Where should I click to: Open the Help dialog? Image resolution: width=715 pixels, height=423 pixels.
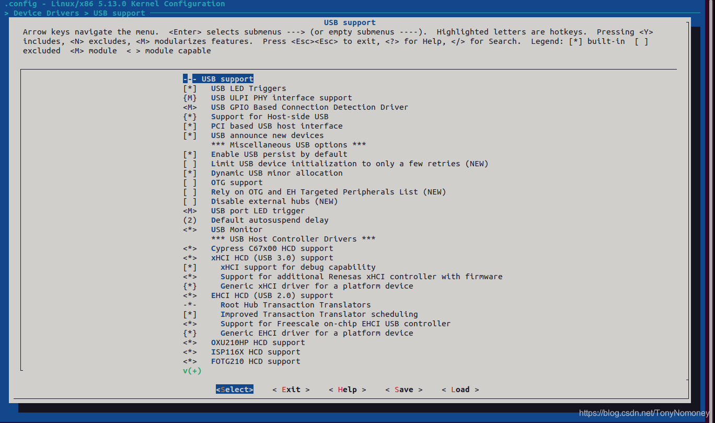click(x=347, y=389)
